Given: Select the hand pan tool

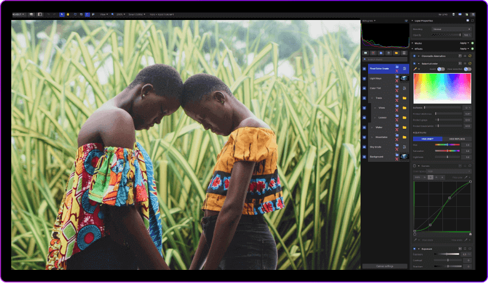Looking at the screenshot, I should tap(68, 14).
